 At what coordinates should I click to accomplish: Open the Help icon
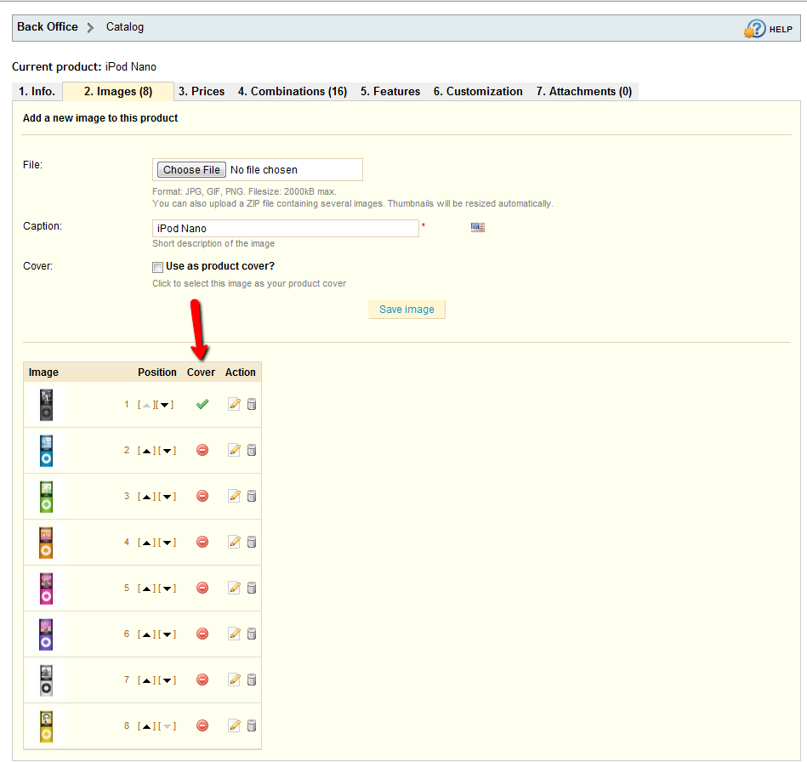point(754,29)
